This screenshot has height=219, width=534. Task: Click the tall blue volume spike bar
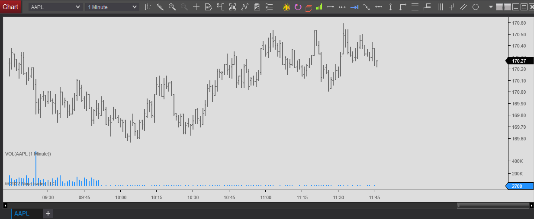tap(36, 168)
